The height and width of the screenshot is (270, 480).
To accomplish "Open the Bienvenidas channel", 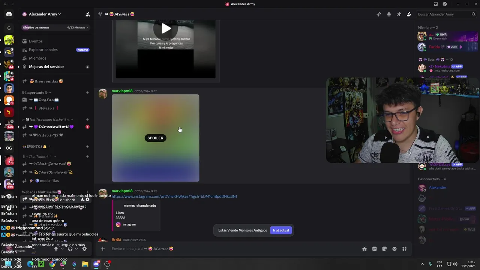I will (55, 81).
